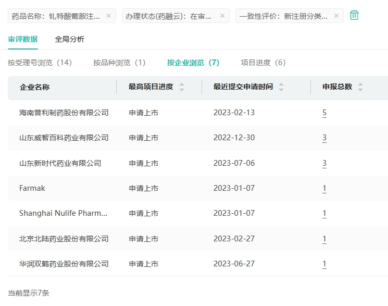Sort by 最近提交申请时间 column
The width and height of the screenshot is (388, 306).
tap(281, 87)
